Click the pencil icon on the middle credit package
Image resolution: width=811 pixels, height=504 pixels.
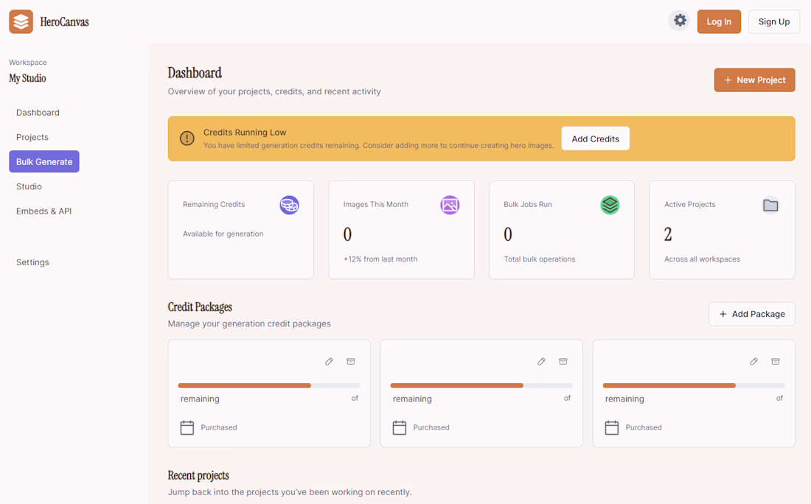(542, 362)
